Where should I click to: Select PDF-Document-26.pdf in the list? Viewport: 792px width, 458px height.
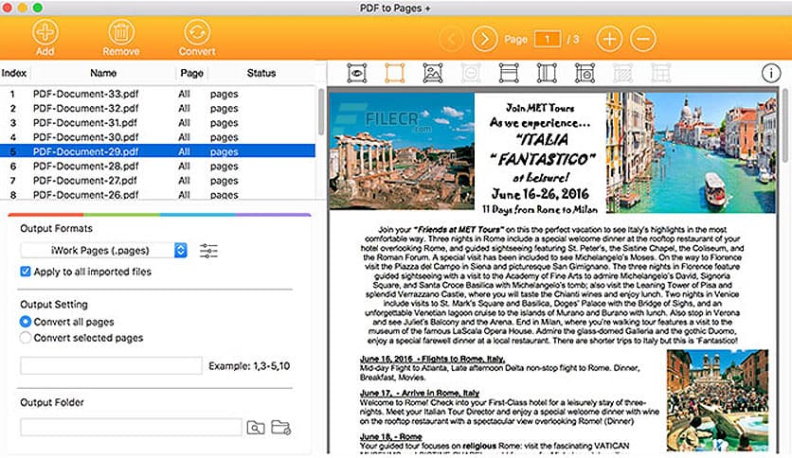coord(157,194)
